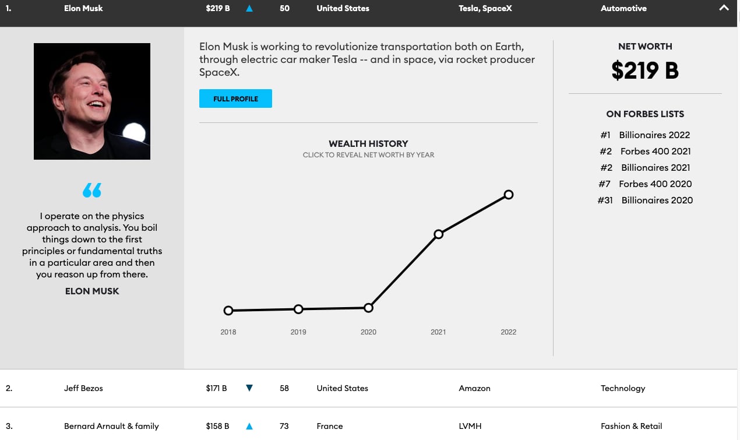The image size is (740, 440).
Task: Click the 2018 wealth history data point
Action: point(228,311)
